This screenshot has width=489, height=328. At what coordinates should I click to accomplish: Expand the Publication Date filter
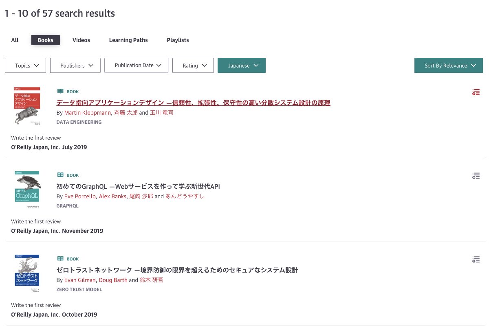(137, 65)
